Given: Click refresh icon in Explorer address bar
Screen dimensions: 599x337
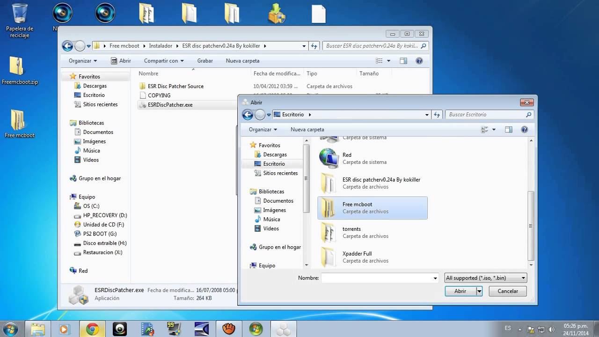Looking at the screenshot, I should coord(314,46).
